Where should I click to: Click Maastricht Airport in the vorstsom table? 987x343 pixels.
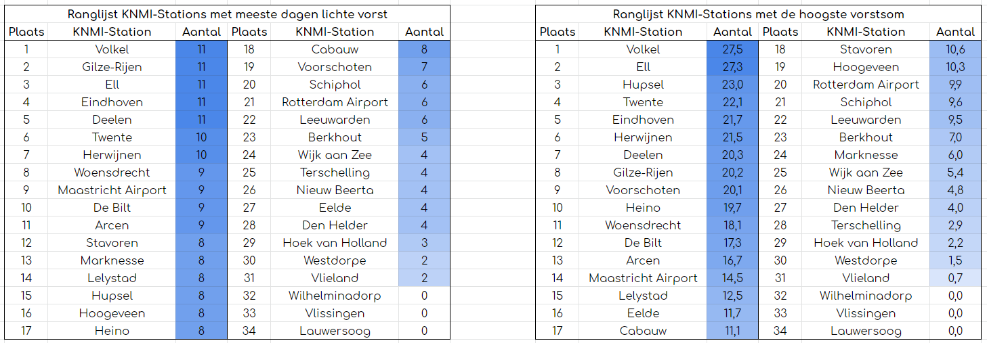[x=643, y=278]
